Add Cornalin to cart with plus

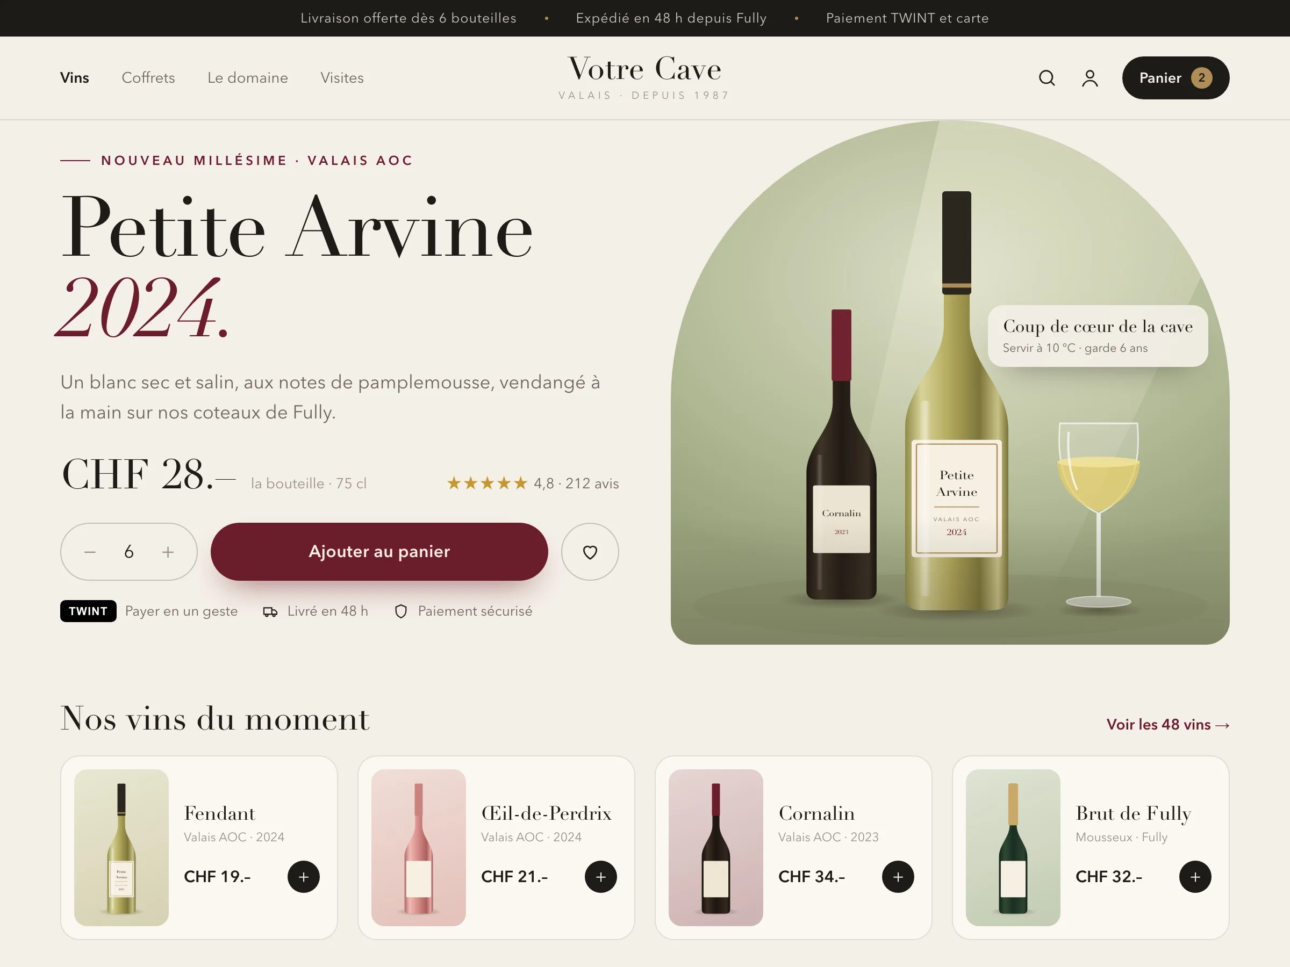(x=898, y=877)
